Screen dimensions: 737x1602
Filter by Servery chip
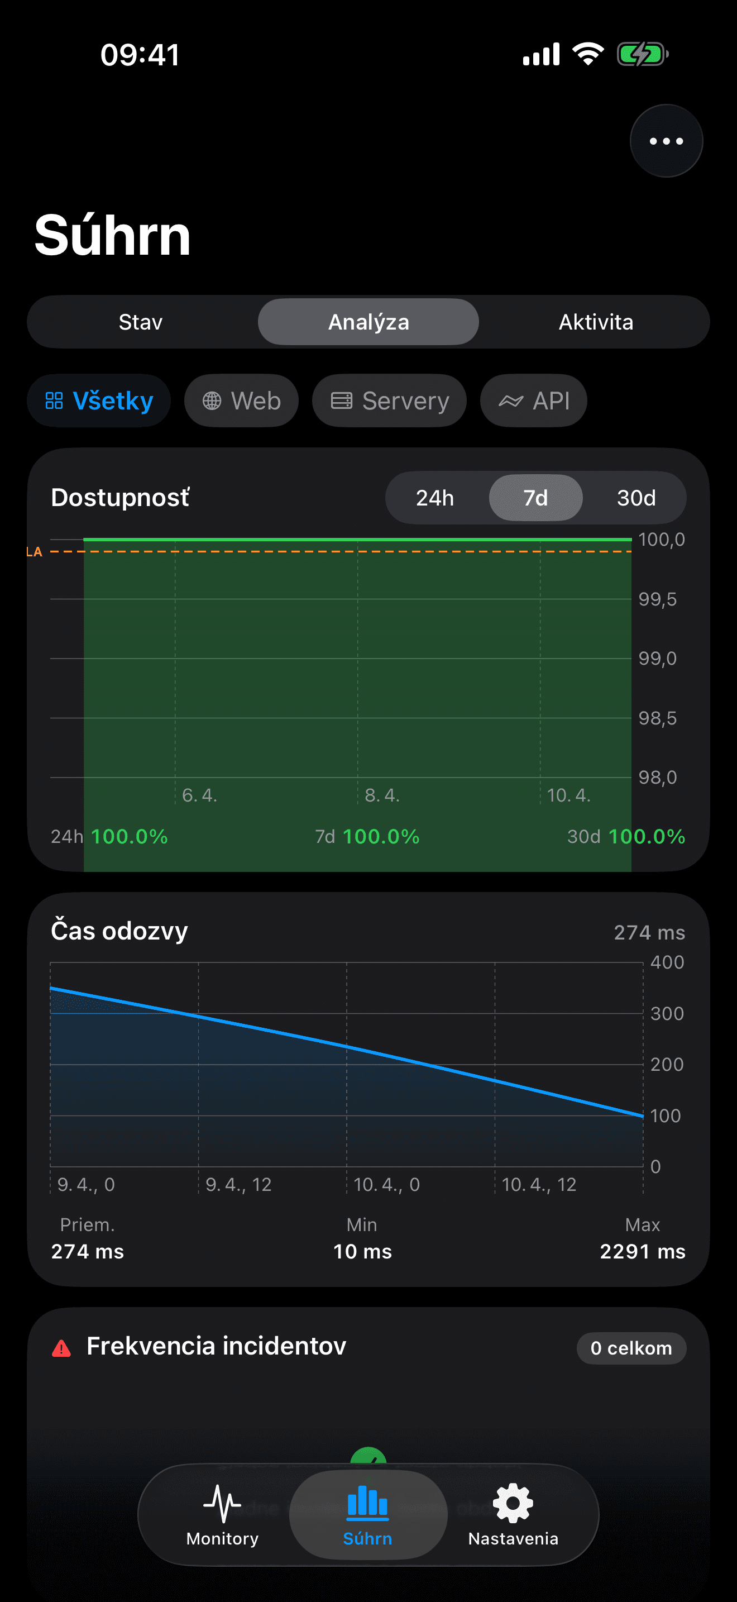pos(389,401)
